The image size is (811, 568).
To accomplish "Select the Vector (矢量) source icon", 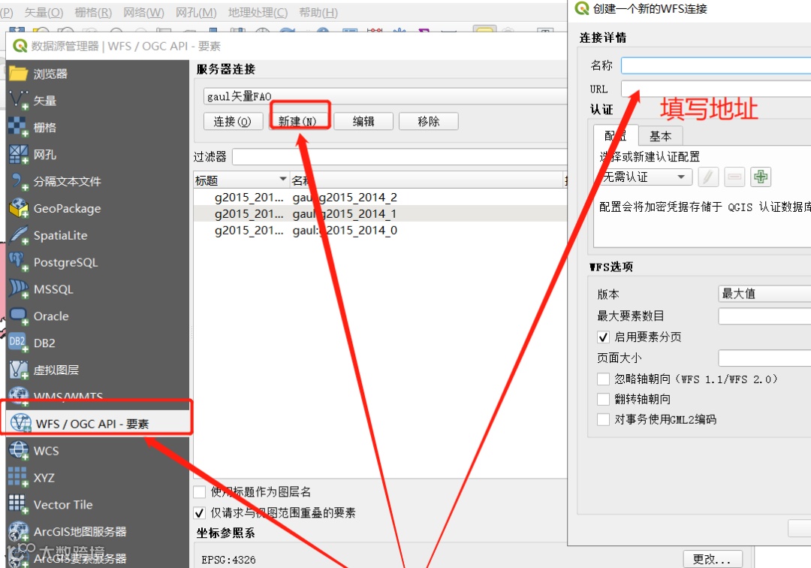I will 19,101.
